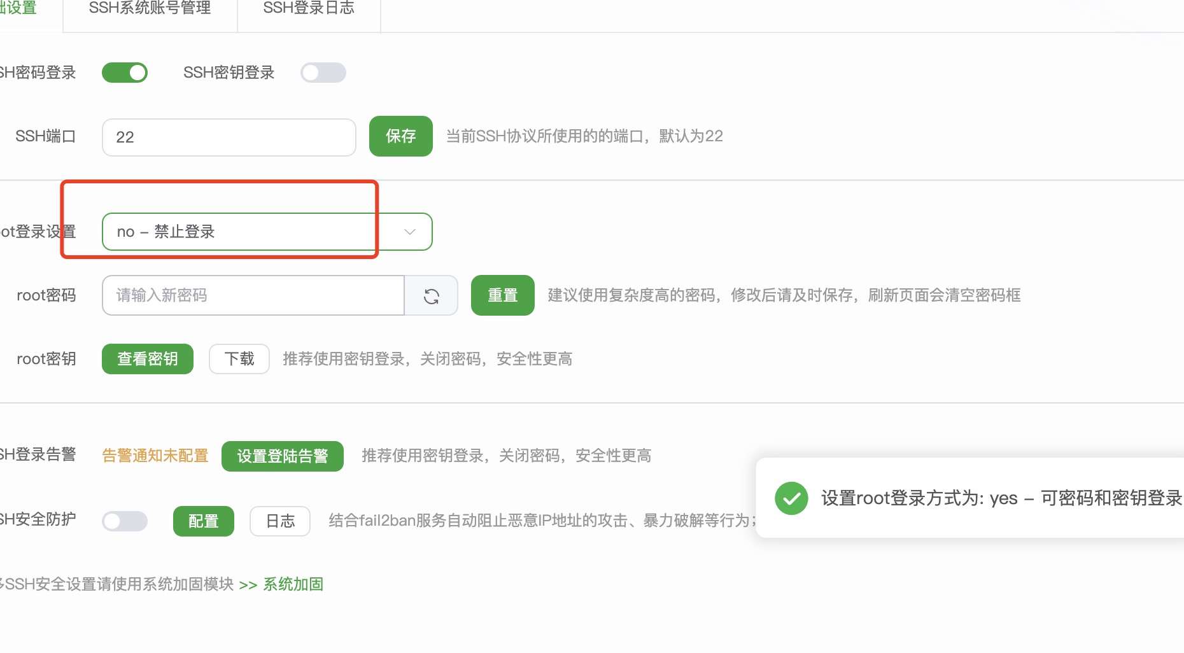Turn on SSH security protection switch

coord(125,521)
